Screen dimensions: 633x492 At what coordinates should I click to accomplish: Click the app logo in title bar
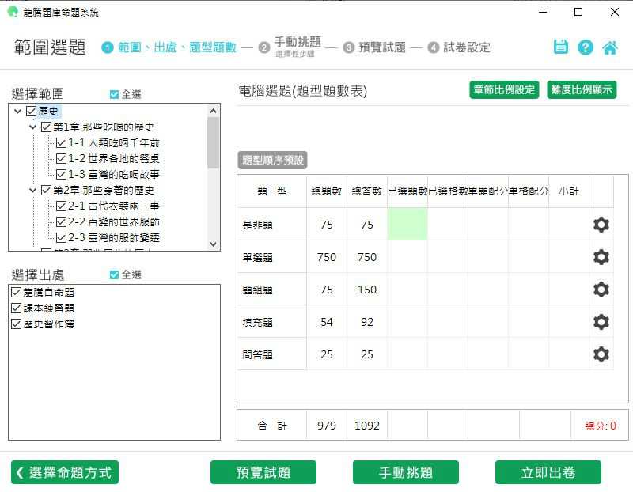(x=13, y=12)
